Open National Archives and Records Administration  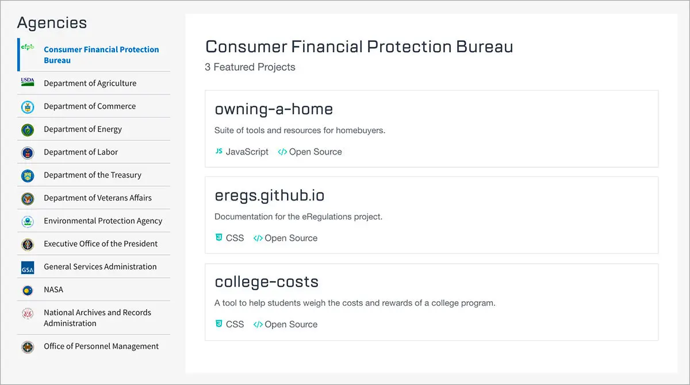(97, 318)
